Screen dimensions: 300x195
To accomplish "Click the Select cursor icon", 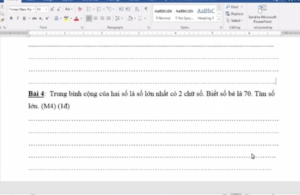I will point(228,20).
